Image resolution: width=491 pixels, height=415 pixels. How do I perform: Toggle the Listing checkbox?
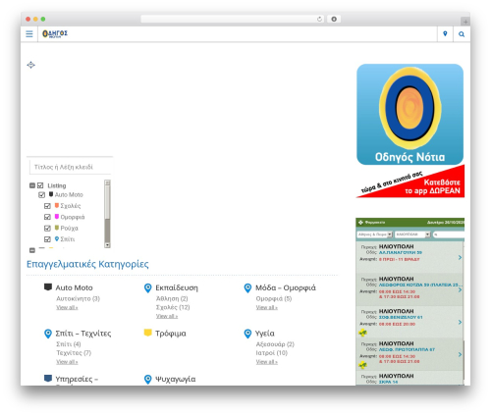click(x=40, y=185)
